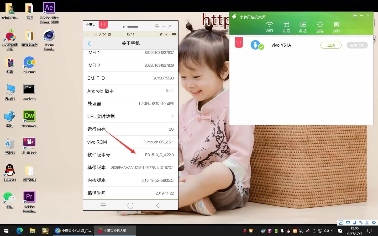Open File Explorer from the taskbar

(33, 231)
